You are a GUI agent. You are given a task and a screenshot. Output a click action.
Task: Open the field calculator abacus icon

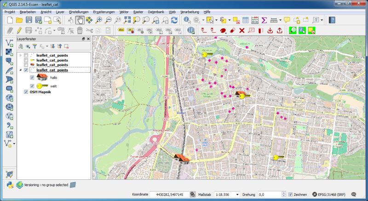(x=255, y=20)
